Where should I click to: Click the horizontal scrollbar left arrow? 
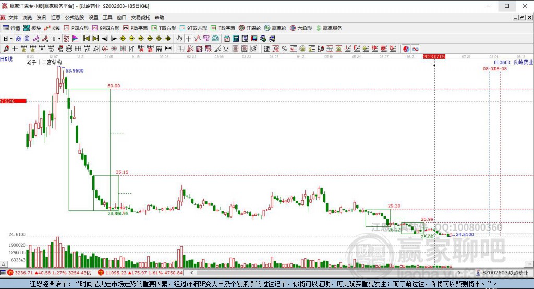point(192,273)
